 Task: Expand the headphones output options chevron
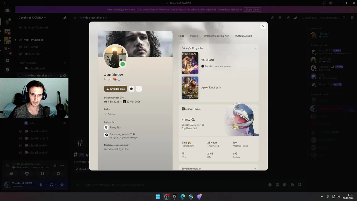56,185
